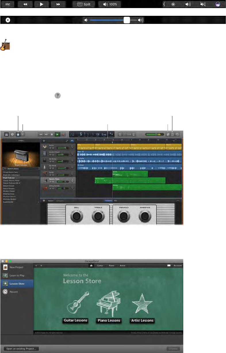The height and width of the screenshot is (353, 226).
Task: Toggle the cycle button in toolbar
Action: 120,134
